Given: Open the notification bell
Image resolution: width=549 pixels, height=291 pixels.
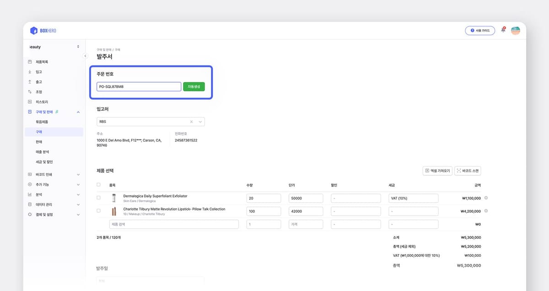Looking at the screenshot, I should [x=503, y=31].
